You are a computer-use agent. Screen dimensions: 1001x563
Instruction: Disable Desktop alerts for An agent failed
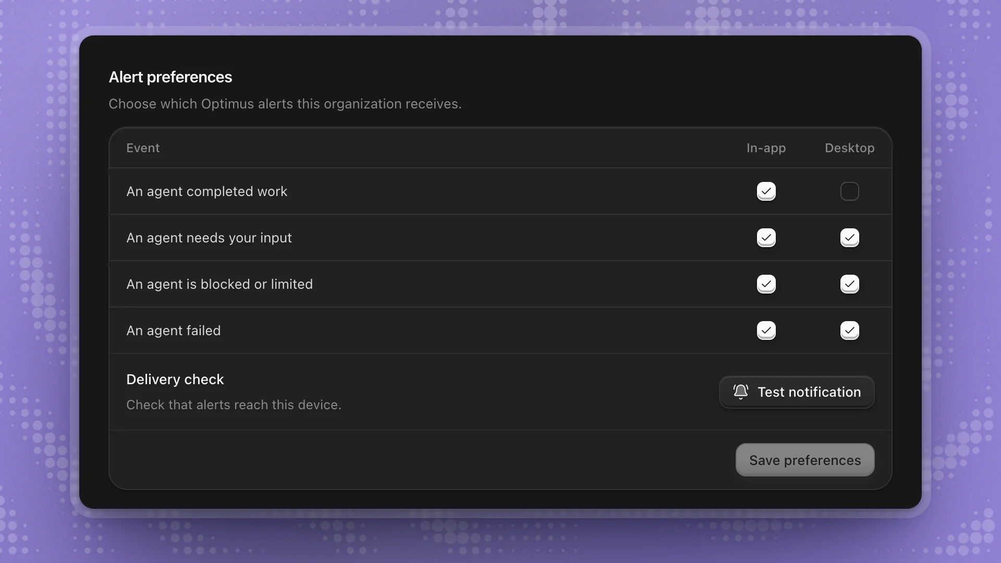pos(849,331)
